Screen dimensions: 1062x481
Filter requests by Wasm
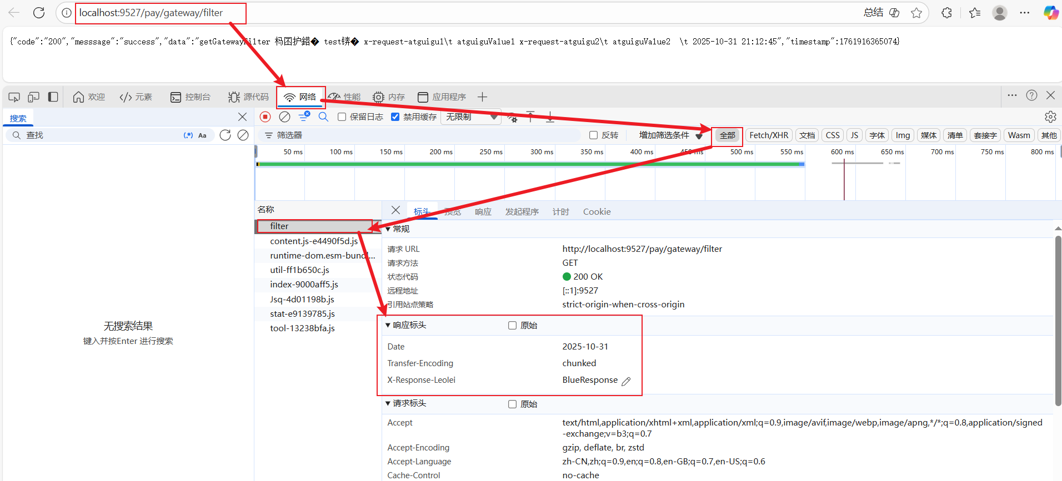pos(1019,135)
